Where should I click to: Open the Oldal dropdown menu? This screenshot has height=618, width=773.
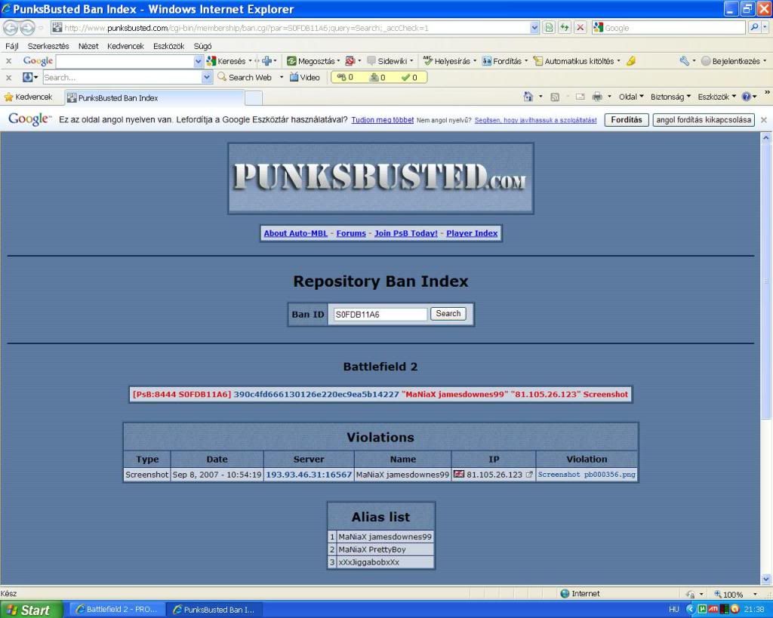tap(631, 97)
